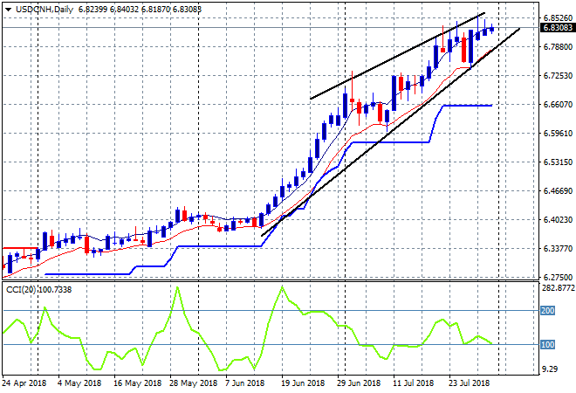Click the most recent candlestick on the chart

491,29
